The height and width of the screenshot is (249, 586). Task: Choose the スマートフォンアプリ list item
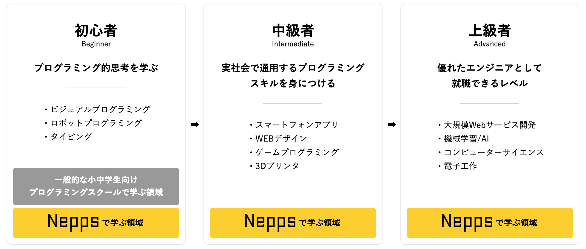297,125
